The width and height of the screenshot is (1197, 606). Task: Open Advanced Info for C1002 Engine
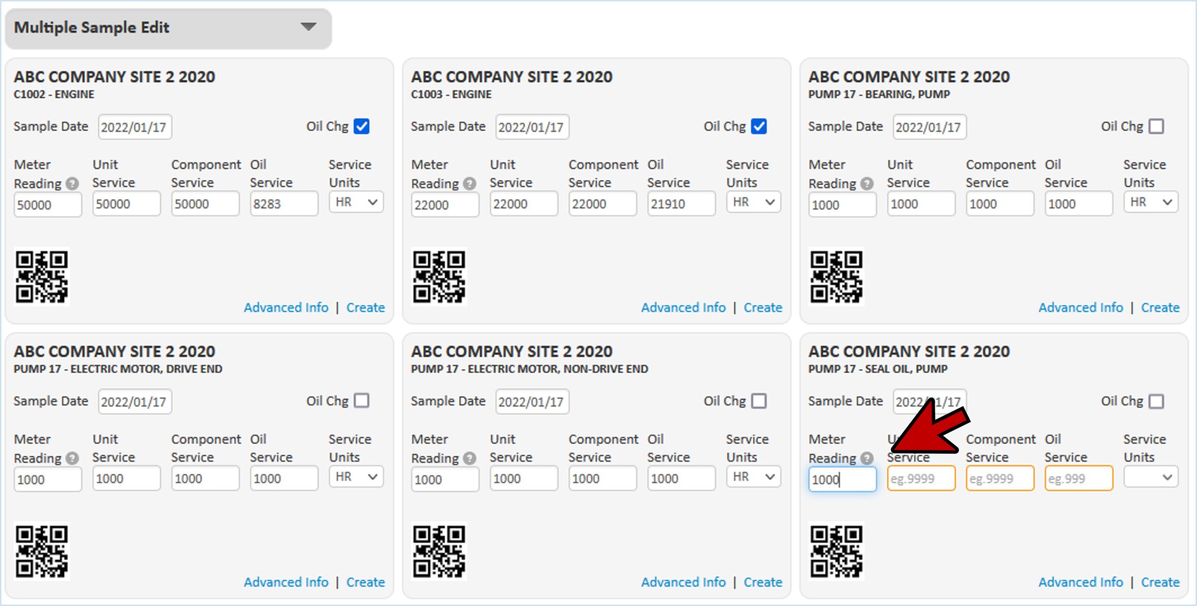pyautogui.click(x=286, y=308)
